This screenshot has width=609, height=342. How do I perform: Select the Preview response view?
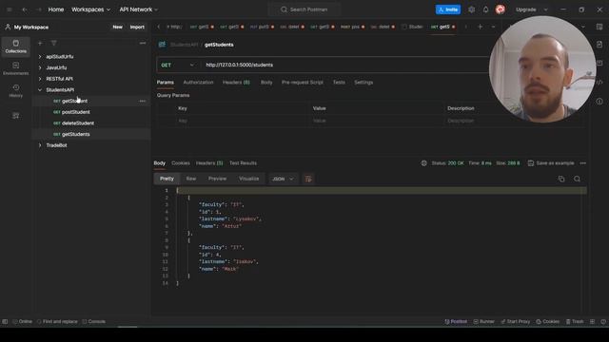[x=217, y=179]
